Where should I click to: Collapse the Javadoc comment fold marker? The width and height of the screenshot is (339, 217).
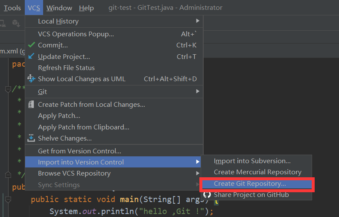coord(8,89)
